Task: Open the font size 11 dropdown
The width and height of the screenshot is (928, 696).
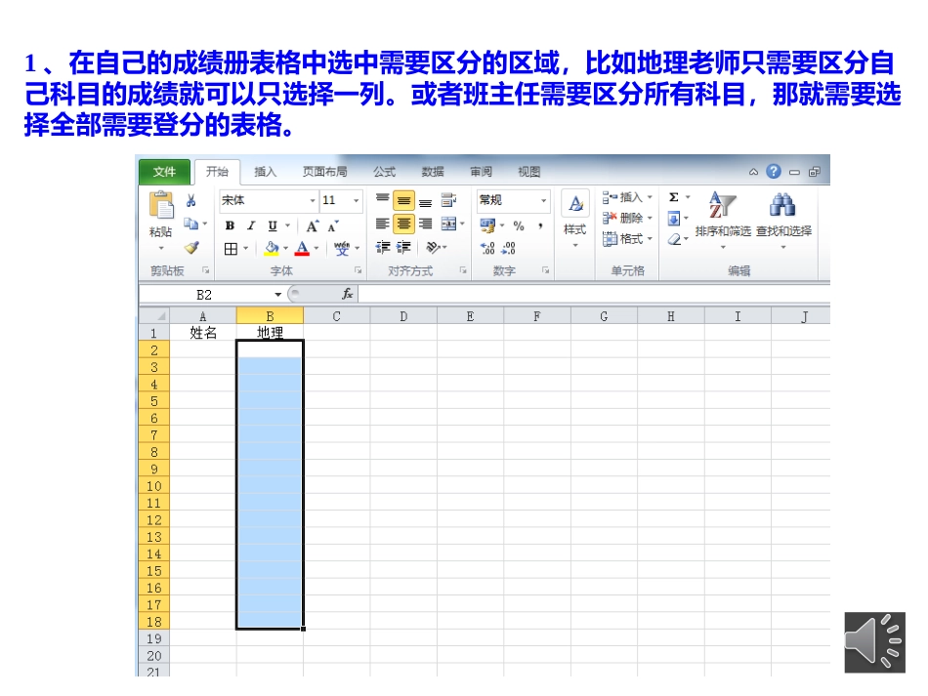Action: tap(357, 200)
